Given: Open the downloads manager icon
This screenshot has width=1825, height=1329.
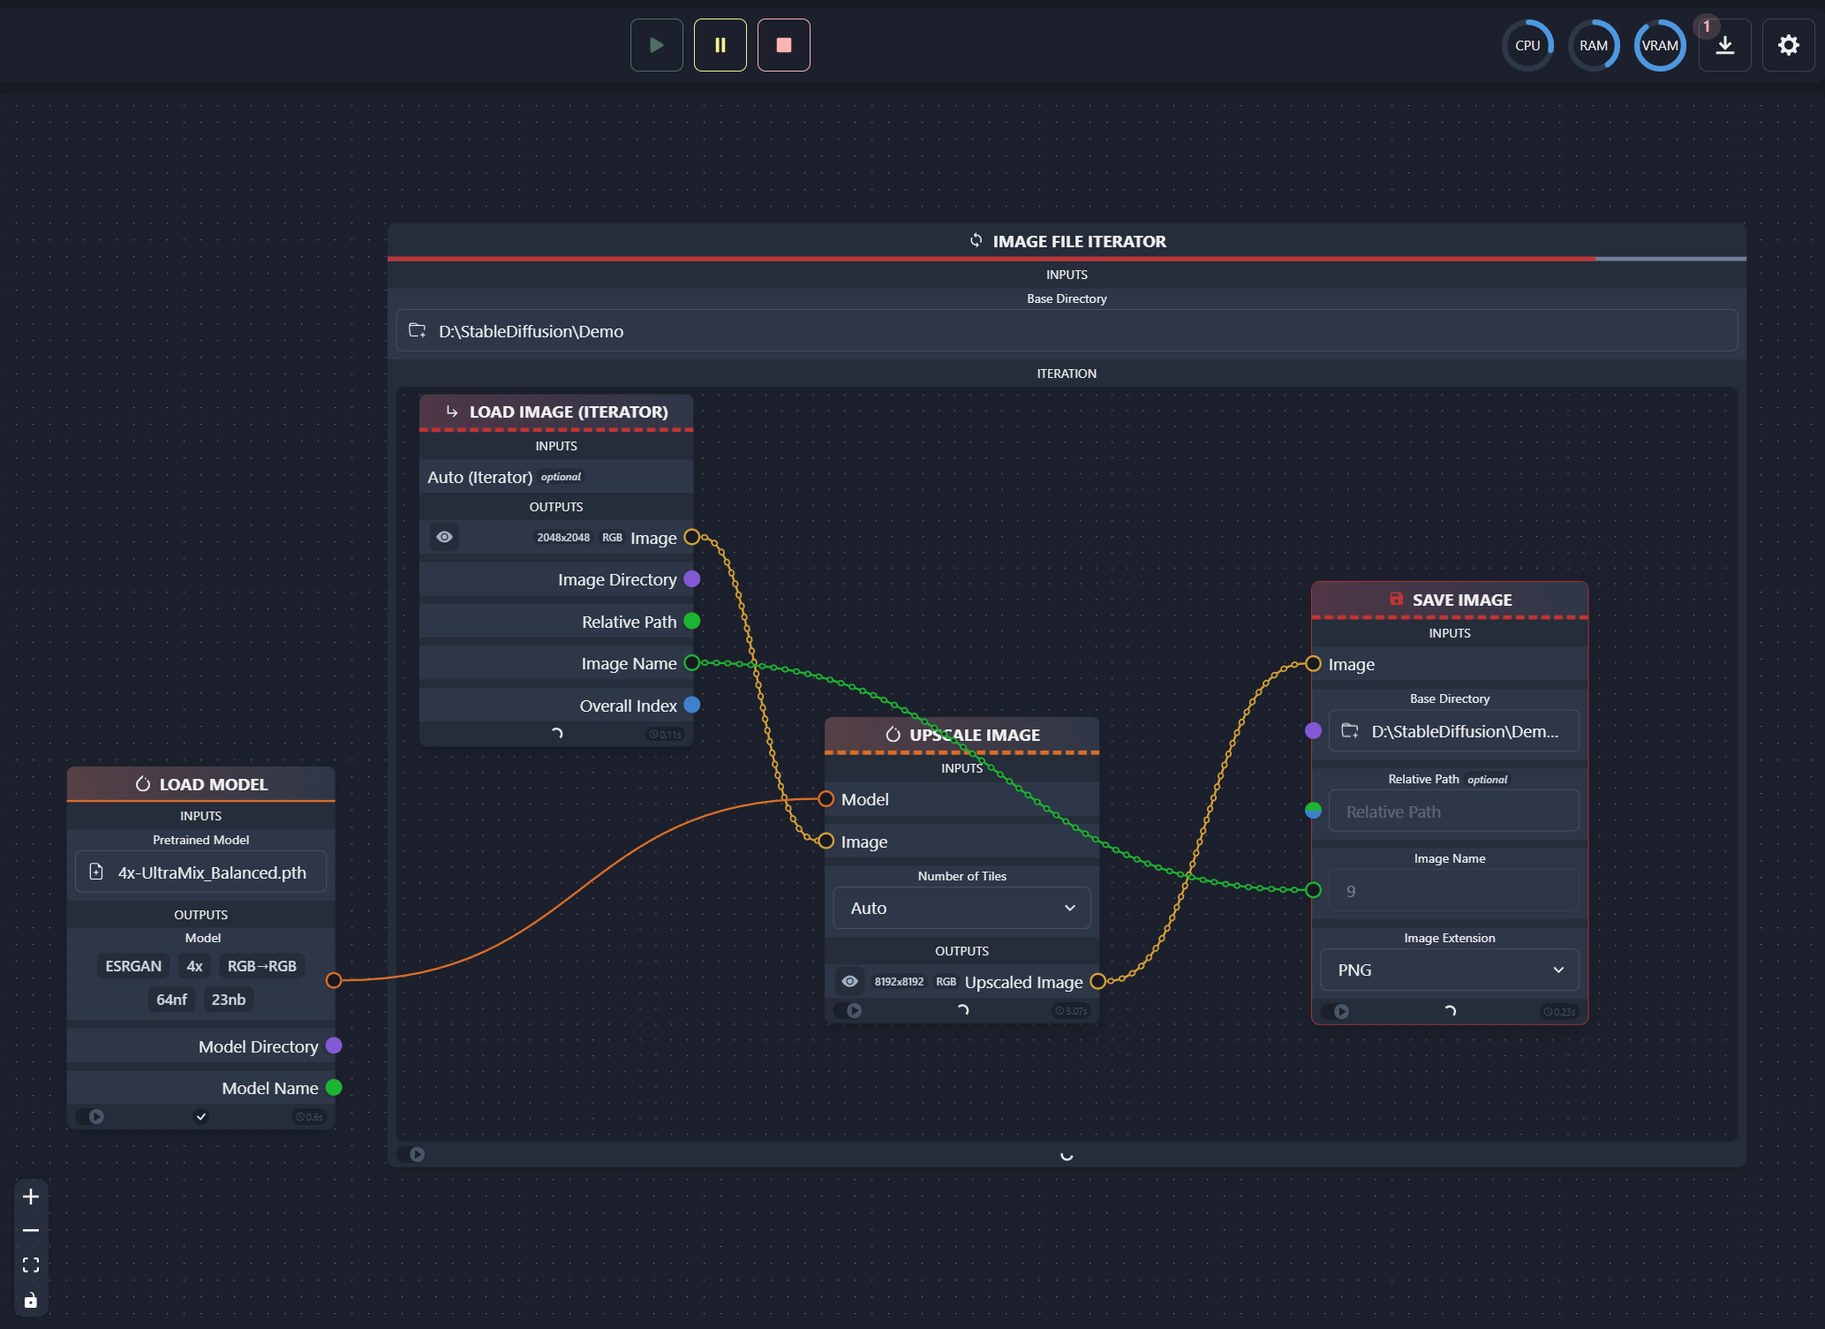Looking at the screenshot, I should [1724, 45].
